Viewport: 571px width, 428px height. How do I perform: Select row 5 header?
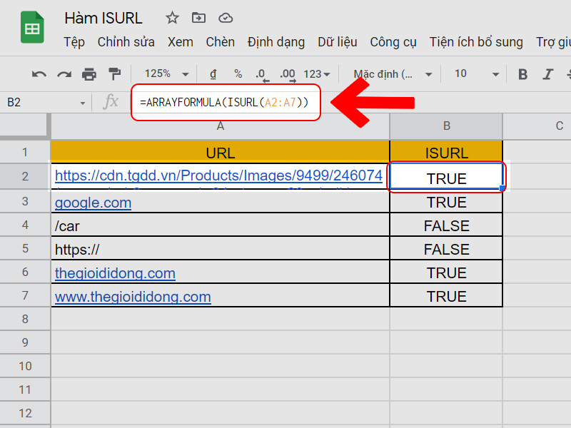coord(25,248)
